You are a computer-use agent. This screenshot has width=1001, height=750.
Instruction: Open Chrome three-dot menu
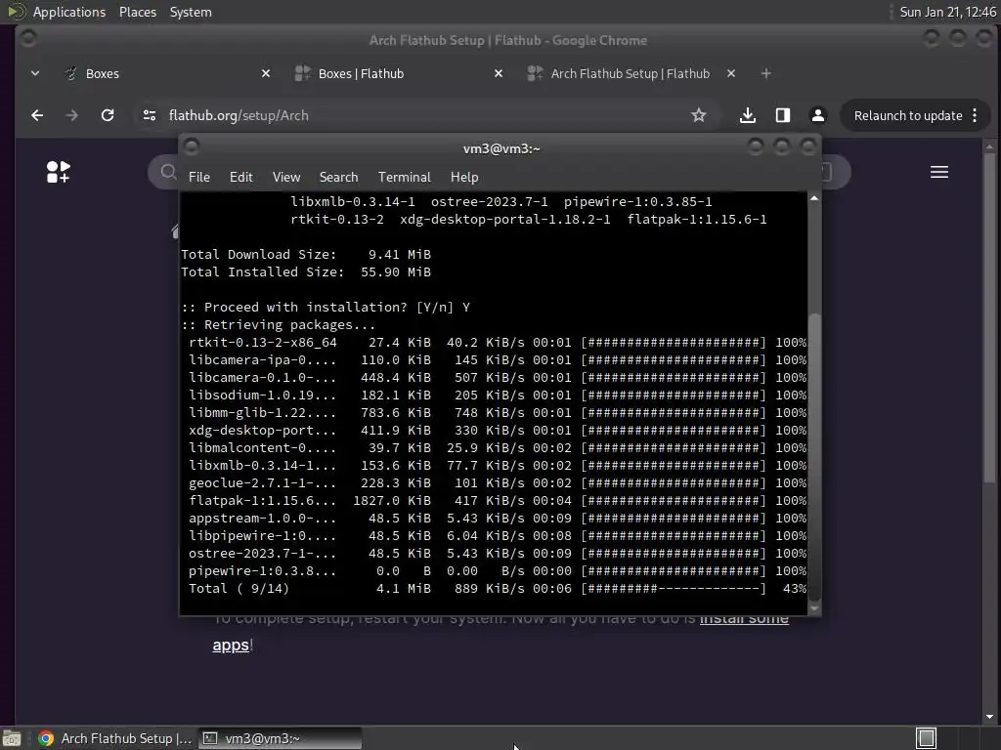coord(975,115)
